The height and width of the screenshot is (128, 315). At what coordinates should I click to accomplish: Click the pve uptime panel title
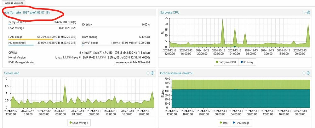26,12
